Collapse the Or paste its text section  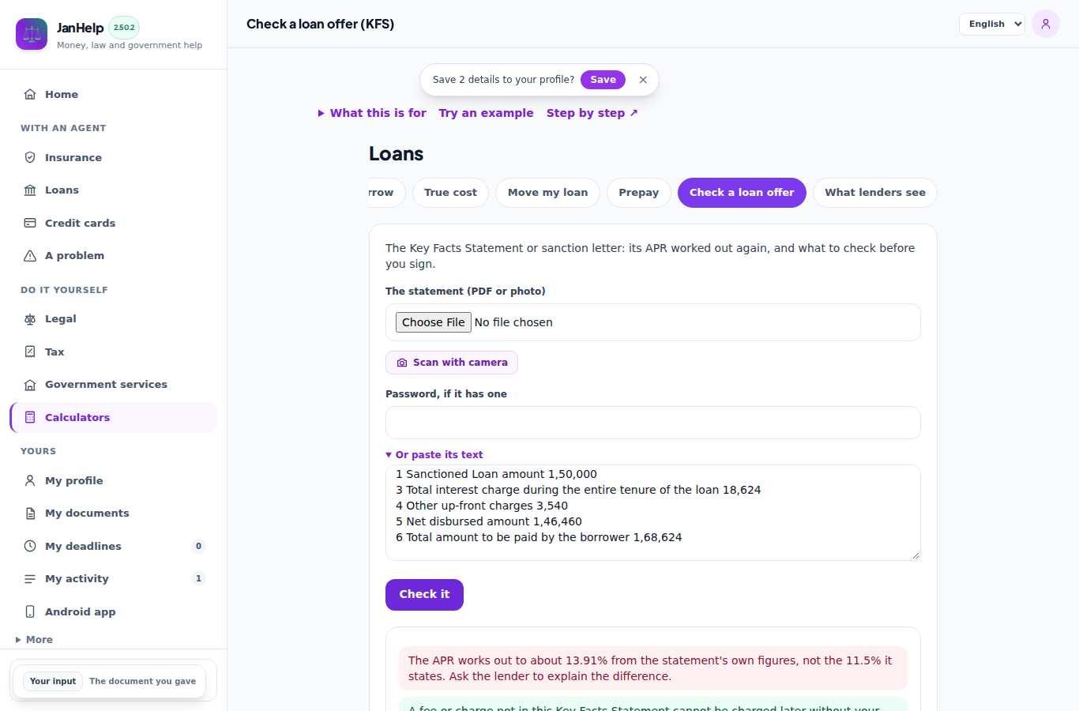[434, 454]
